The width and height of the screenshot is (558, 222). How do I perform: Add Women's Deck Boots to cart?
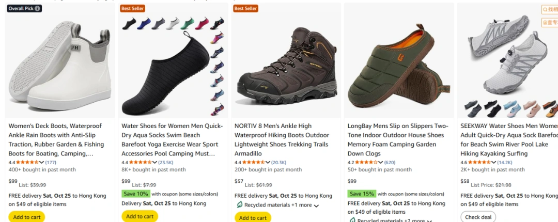pyautogui.click(x=27, y=217)
